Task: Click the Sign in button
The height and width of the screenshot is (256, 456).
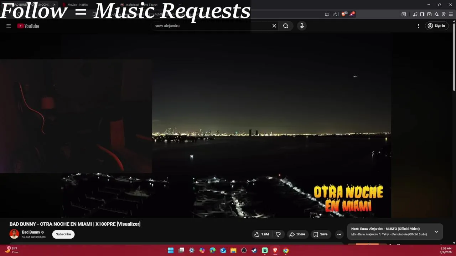Action: click(x=436, y=26)
